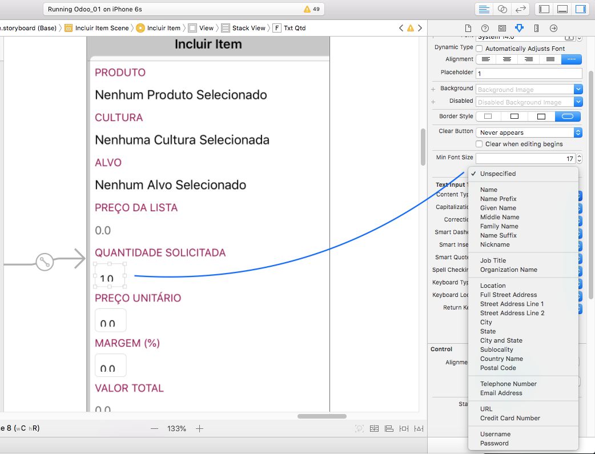Open Disabled background image dropdown
This screenshot has height=454, width=595.
(578, 102)
